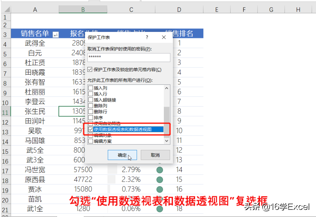This screenshot has height=217, width=316.
Task: Click the permissions list scrollbar thumb
Action: click(x=167, y=122)
